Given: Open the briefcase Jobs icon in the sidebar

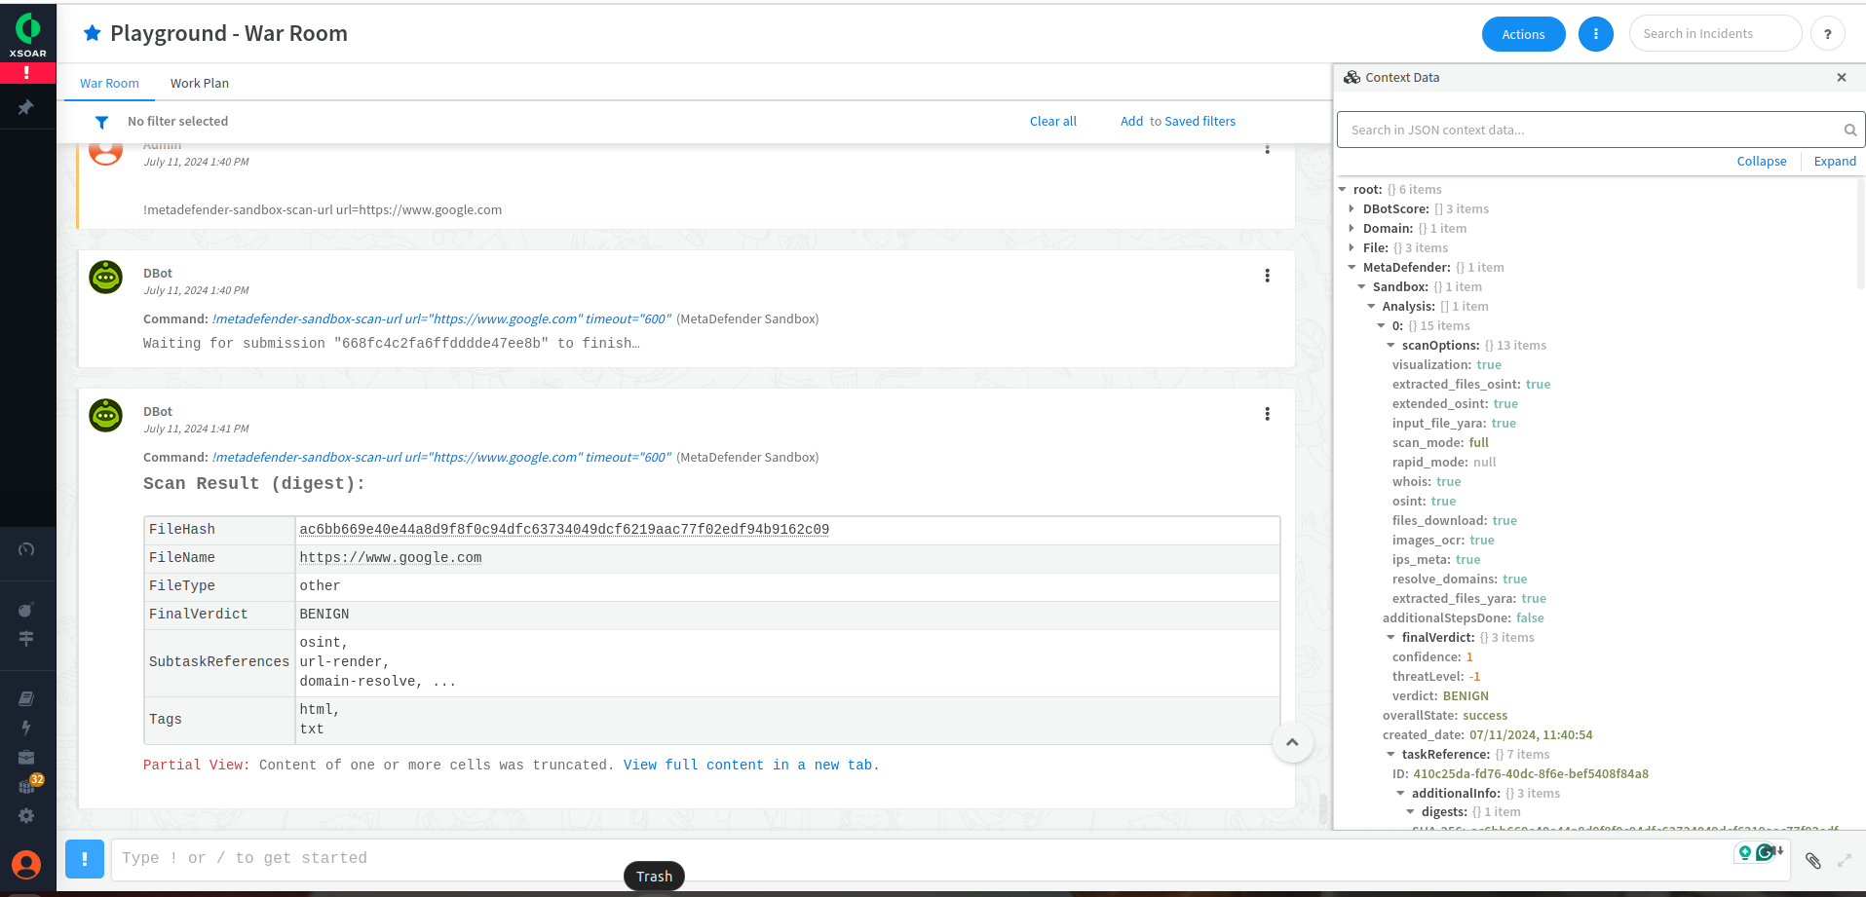Looking at the screenshot, I should pyautogui.click(x=26, y=757).
